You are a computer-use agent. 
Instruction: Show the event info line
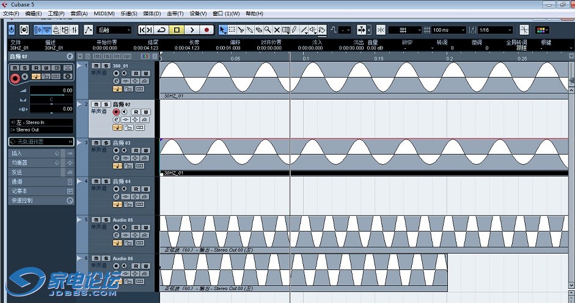(x=47, y=30)
